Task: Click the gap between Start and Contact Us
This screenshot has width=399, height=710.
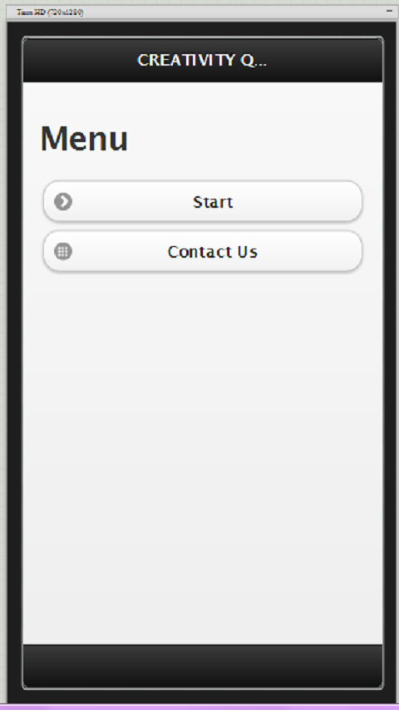Action: [203, 226]
